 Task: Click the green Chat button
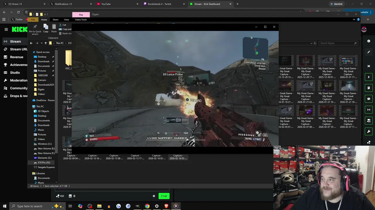[164, 196]
